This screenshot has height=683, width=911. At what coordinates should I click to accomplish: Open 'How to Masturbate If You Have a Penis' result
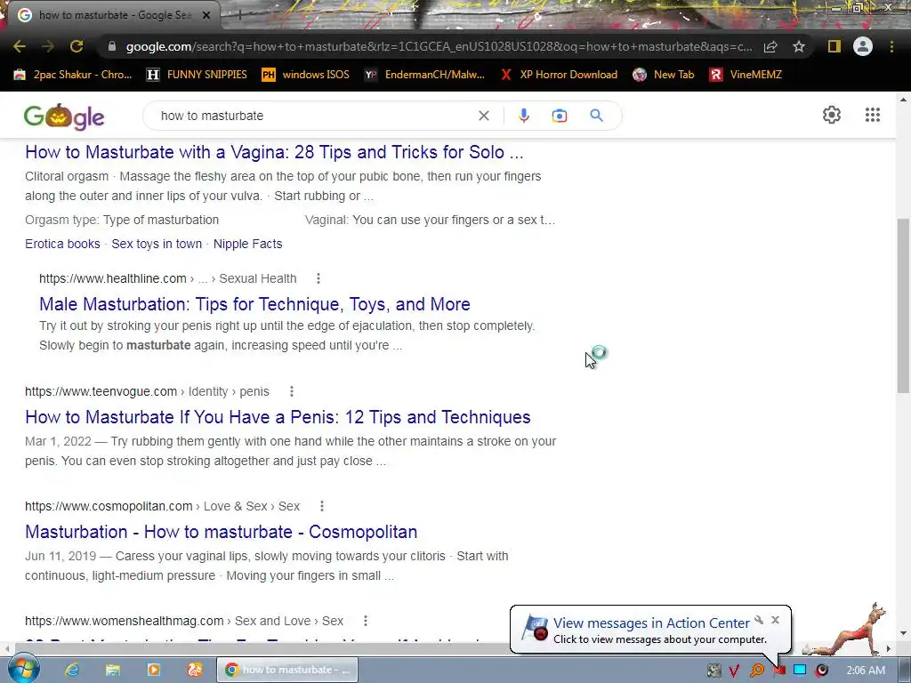pos(278,417)
